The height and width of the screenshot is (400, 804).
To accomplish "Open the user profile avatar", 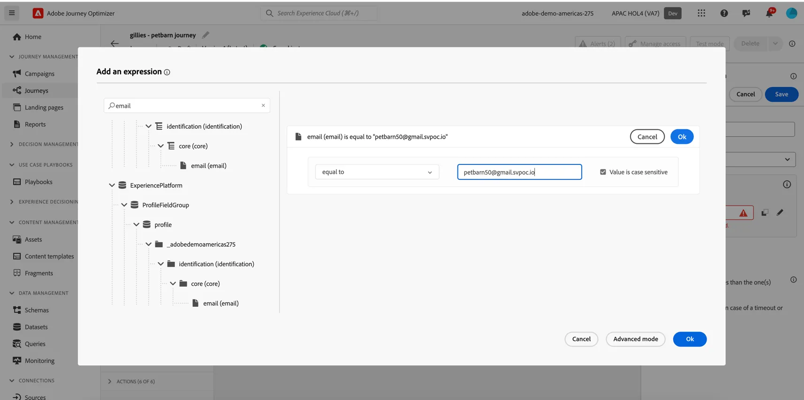I will pos(791,13).
